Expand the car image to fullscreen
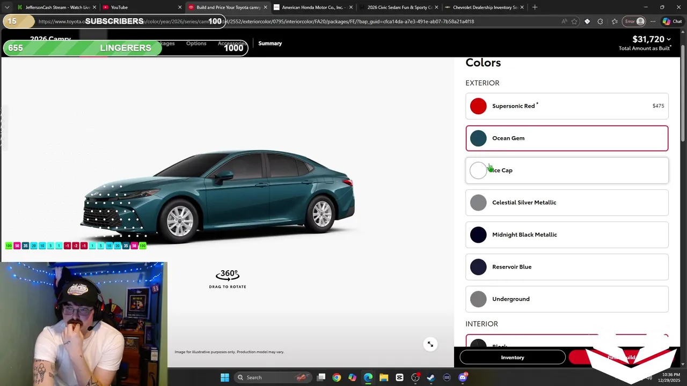The width and height of the screenshot is (687, 386). (430, 344)
